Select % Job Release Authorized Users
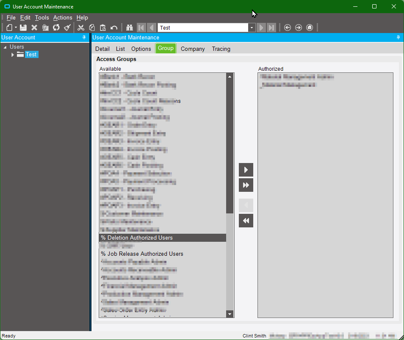404x340 pixels. pyautogui.click(x=142, y=254)
